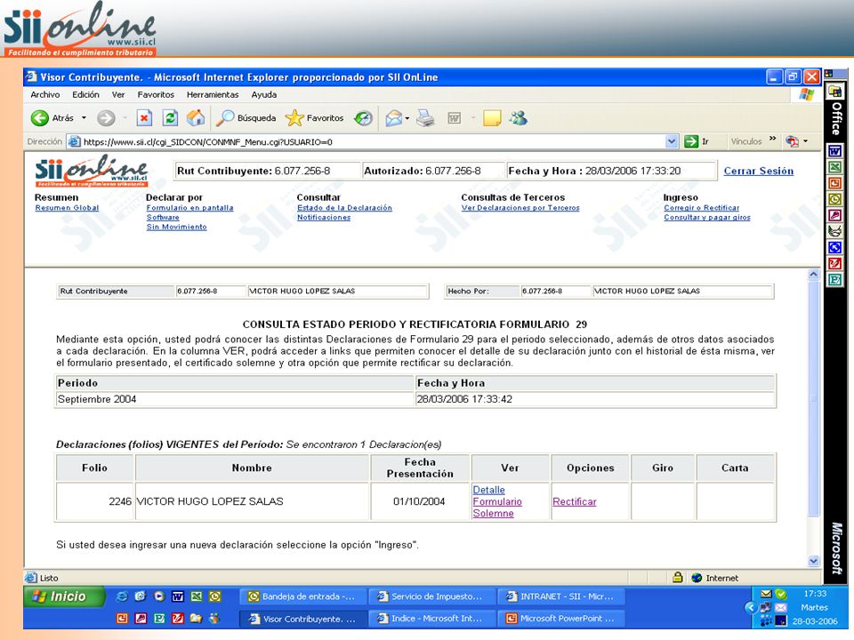
Task: Click Ir green go button
Action: 697,141
